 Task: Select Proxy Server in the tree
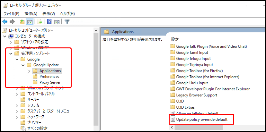tap(50, 82)
